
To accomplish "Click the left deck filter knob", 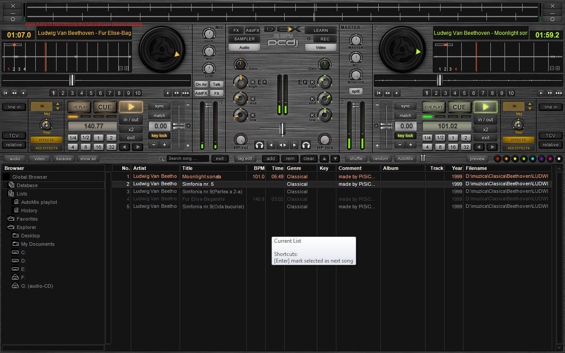I will coord(46,124).
